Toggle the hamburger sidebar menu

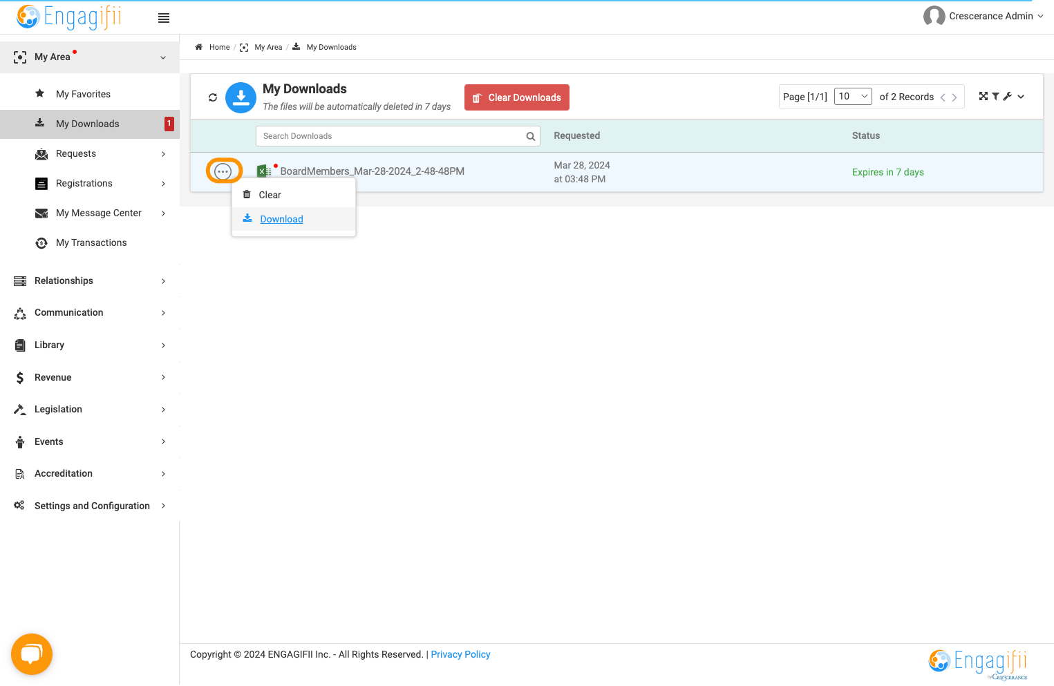point(164,18)
